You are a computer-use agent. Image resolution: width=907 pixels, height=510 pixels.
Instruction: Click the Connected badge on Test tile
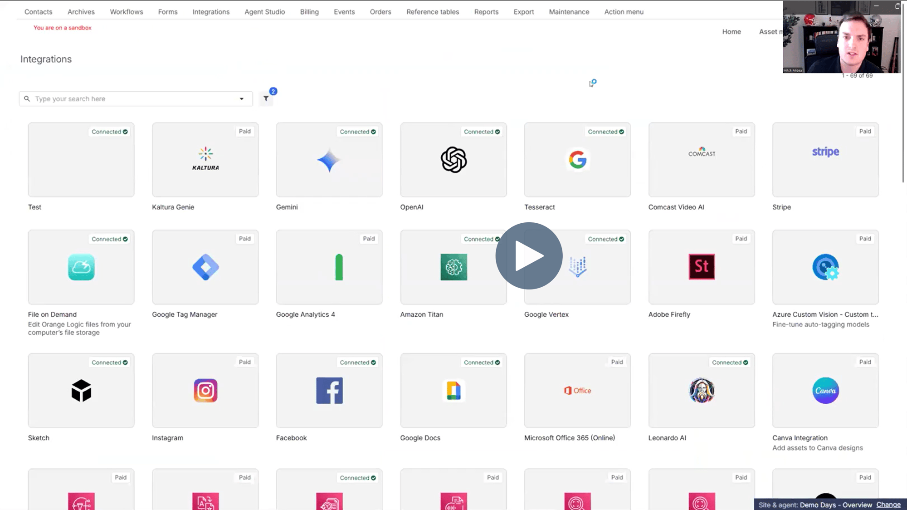(x=110, y=132)
